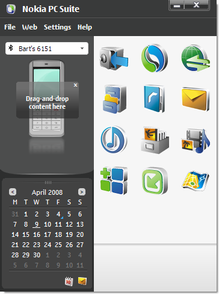Click the calendar panel grip handle
The height and width of the screenshot is (294, 219).
(x=48, y=182)
